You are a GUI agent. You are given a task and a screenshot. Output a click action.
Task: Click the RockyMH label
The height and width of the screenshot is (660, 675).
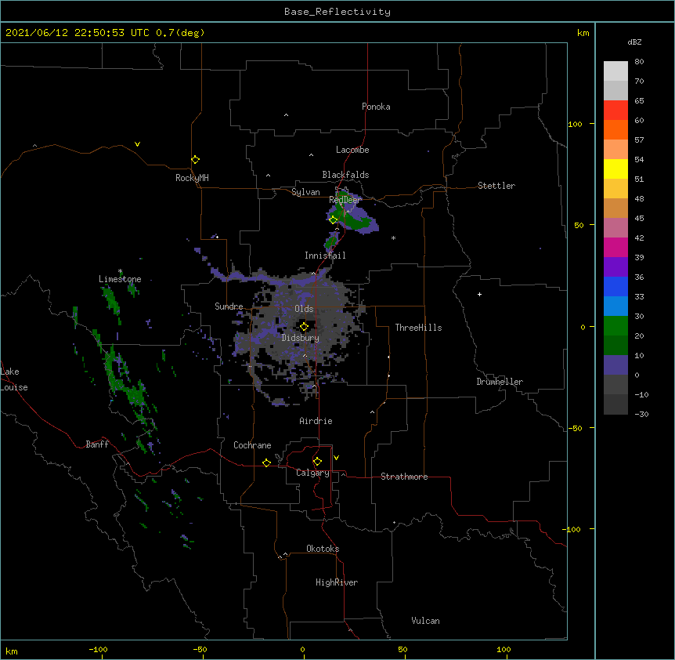point(192,178)
